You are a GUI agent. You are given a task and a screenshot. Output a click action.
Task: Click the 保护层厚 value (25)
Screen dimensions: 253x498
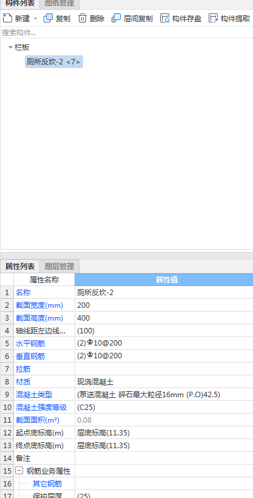[164, 494]
